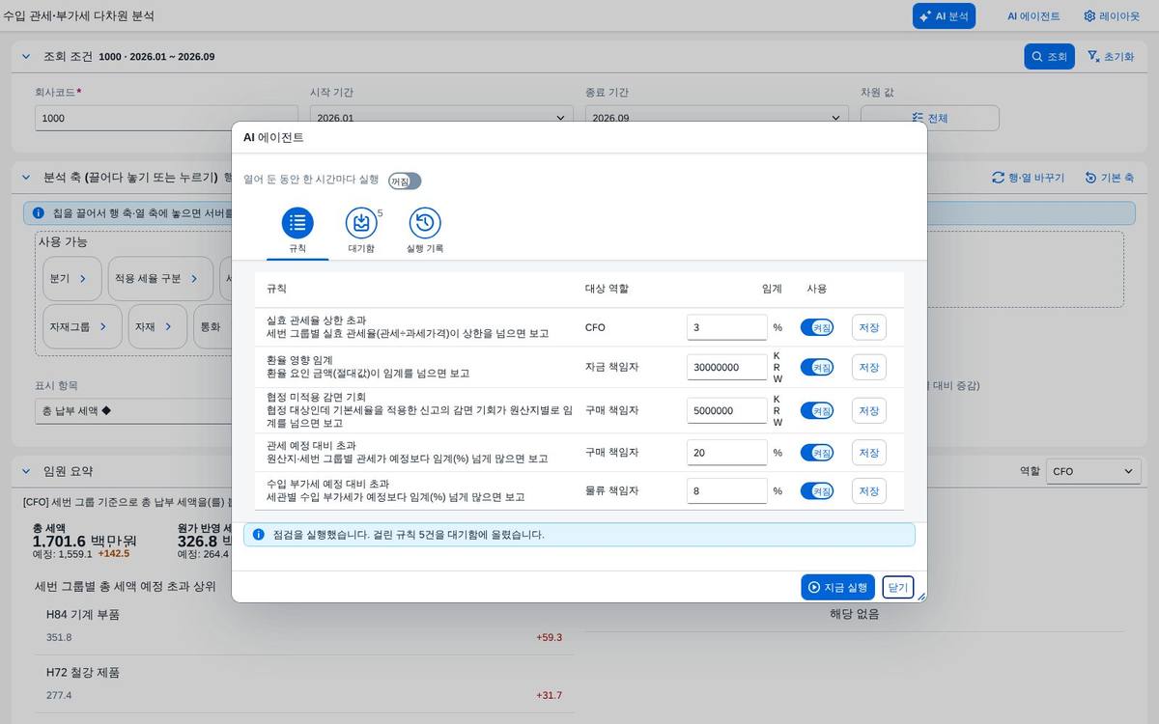
Task: Save the 환율 영향 임계 rule
Action: pyautogui.click(x=869, y=367)
